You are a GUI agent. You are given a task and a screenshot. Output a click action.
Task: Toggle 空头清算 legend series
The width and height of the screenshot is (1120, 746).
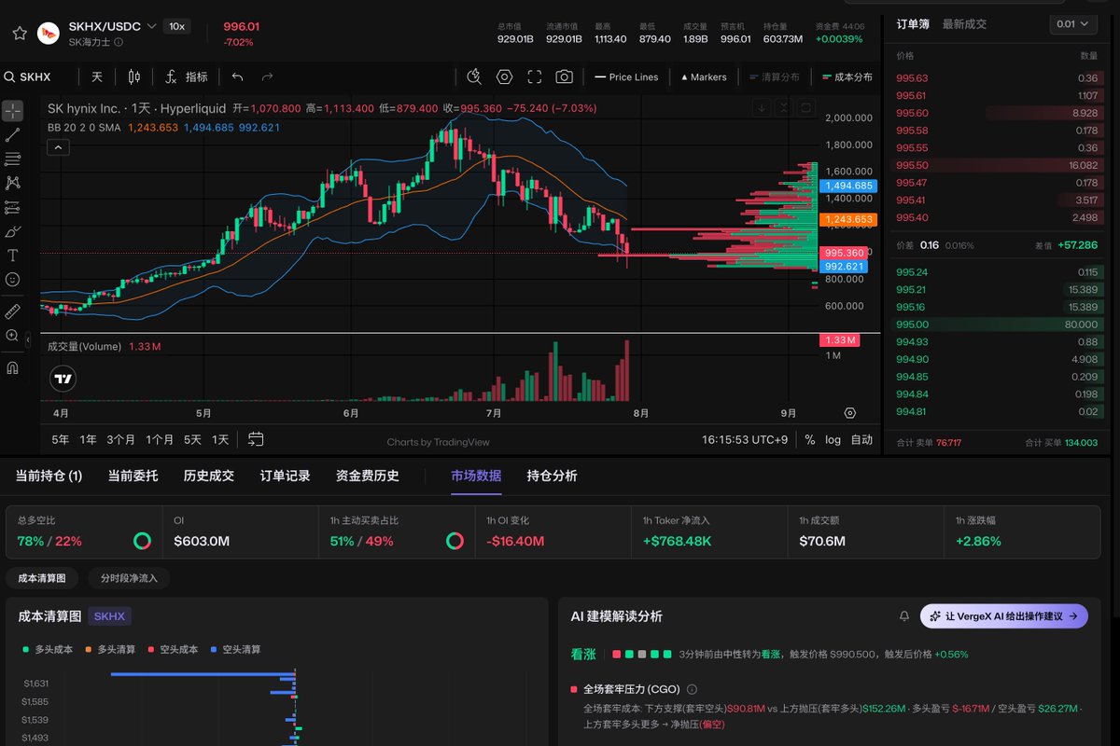coord(236,649)
